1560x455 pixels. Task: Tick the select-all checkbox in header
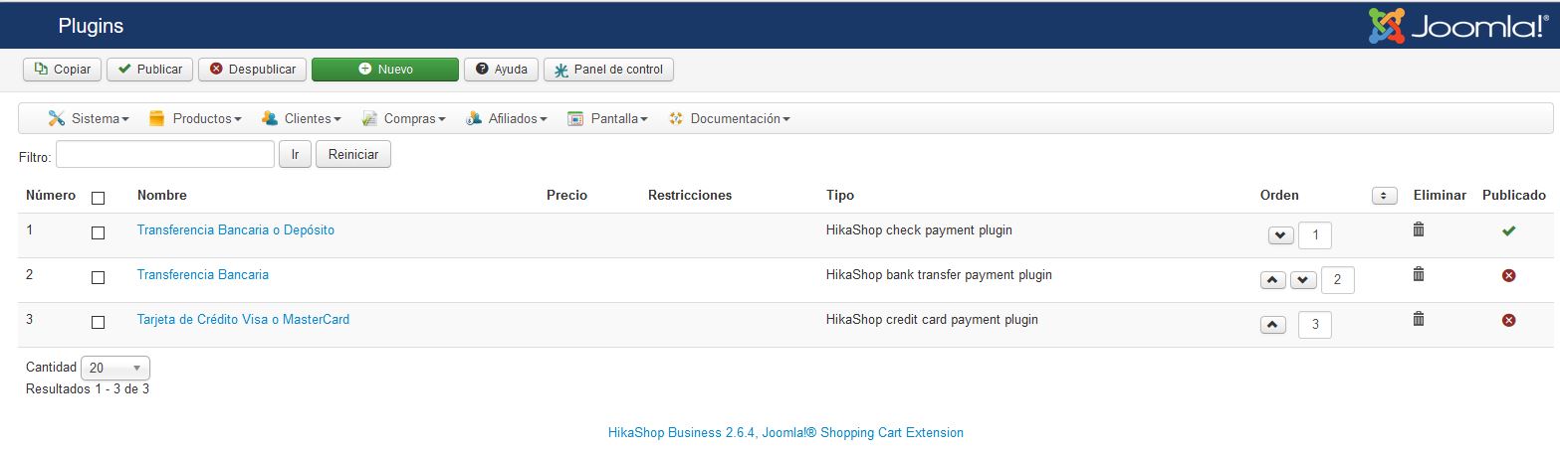click(98, 198)
